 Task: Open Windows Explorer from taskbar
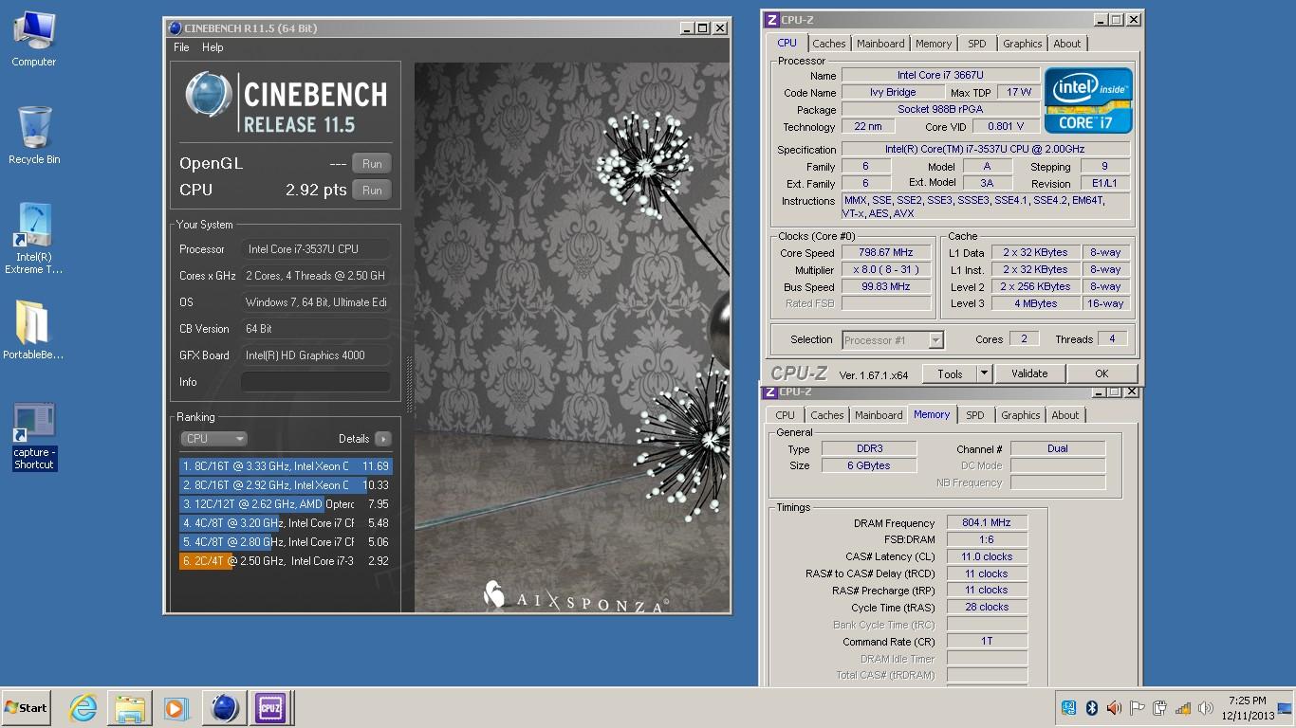[x=129, y=708]
